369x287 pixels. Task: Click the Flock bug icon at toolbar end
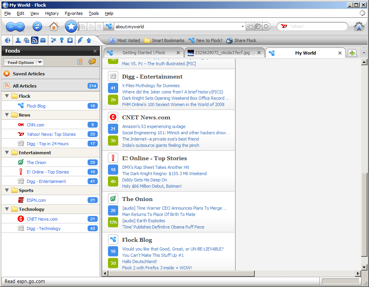[x=359, y=26]
